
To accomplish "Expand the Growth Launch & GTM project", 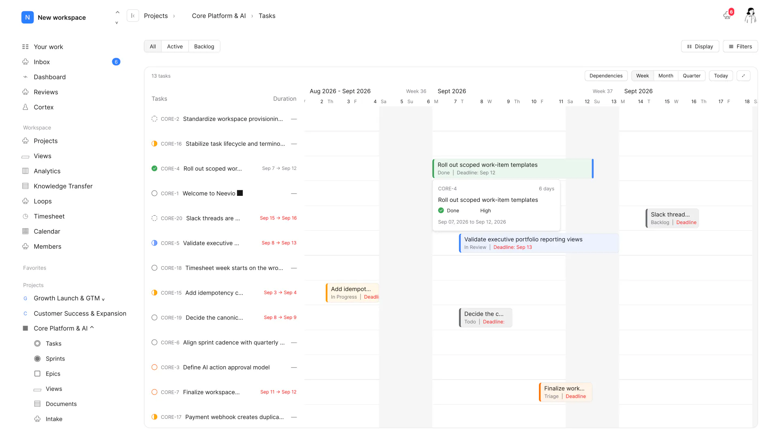I will coord(103,299).
